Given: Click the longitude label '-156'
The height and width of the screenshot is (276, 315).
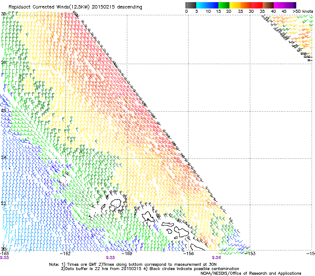Looking at the screenshot, I should point(189,253).
